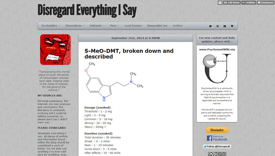Click the 5-MeO-DMT molecule diagram image
The width and height of the screenshot is (275, 156).
pos(114,82)
